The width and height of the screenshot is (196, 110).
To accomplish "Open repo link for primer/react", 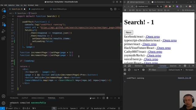I will [x=149, y=44].
